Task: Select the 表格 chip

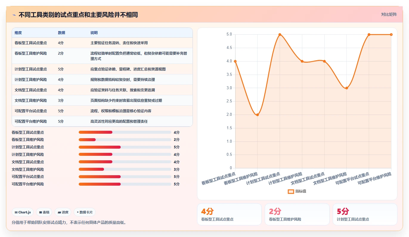Action: click(x=44, y=212)
